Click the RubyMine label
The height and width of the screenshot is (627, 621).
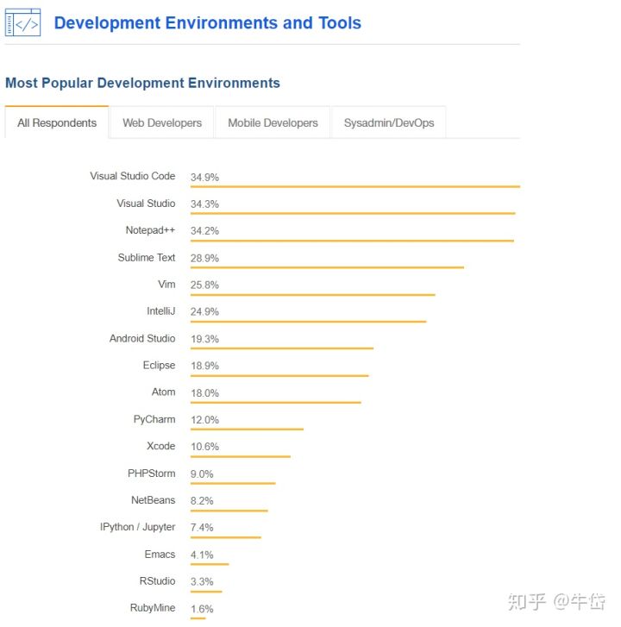[x=153, y=608]
